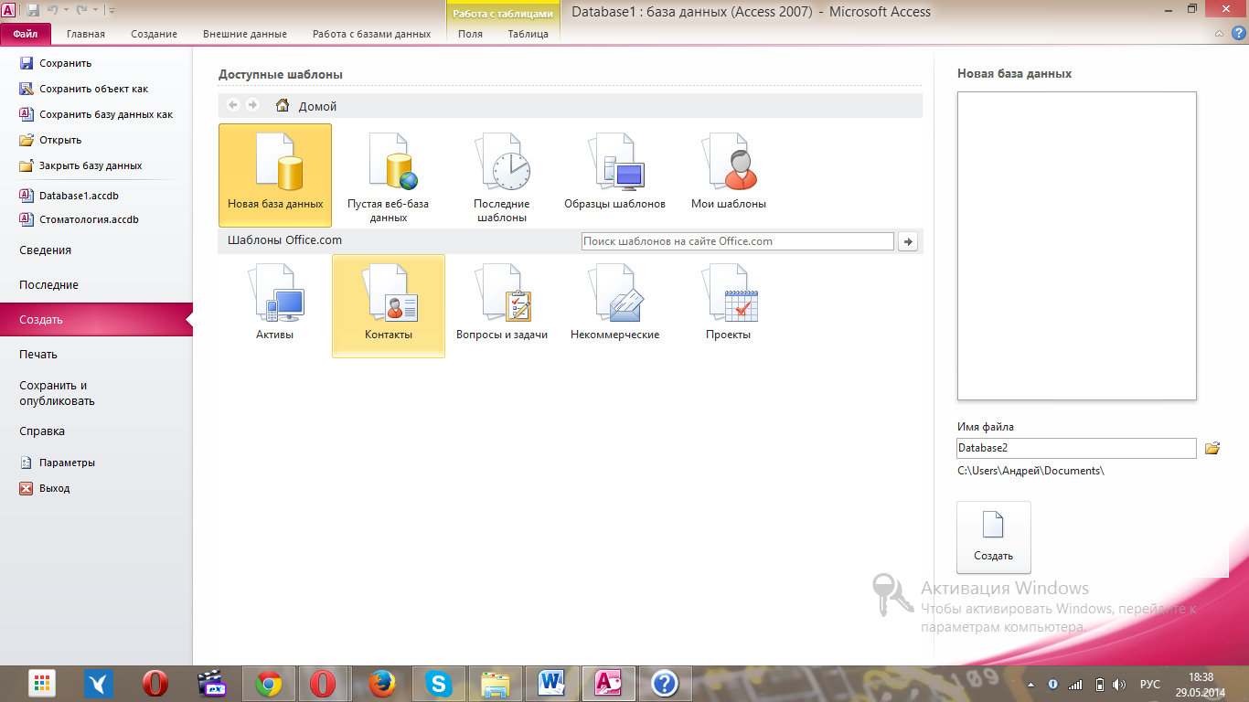Start the Office.com template search arrow

click(908, 241)
